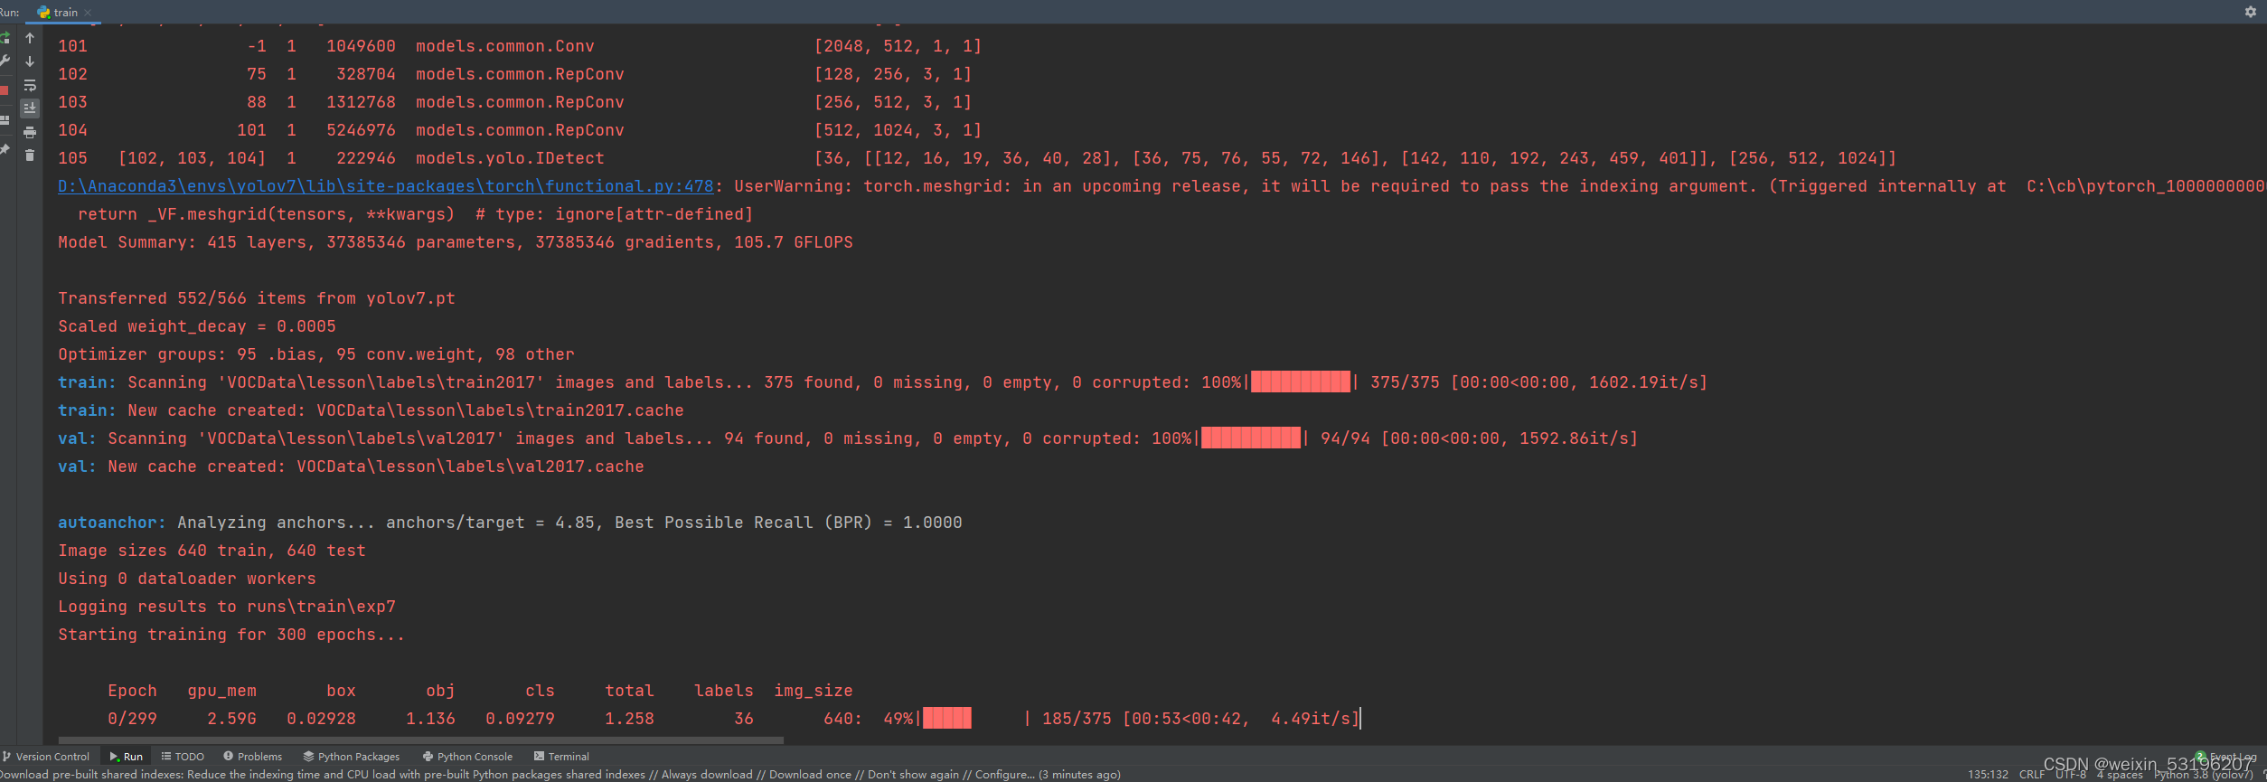2267x782 pixels.
Task: Click the Down stack trace arrow
Action: tap(30, 61)
